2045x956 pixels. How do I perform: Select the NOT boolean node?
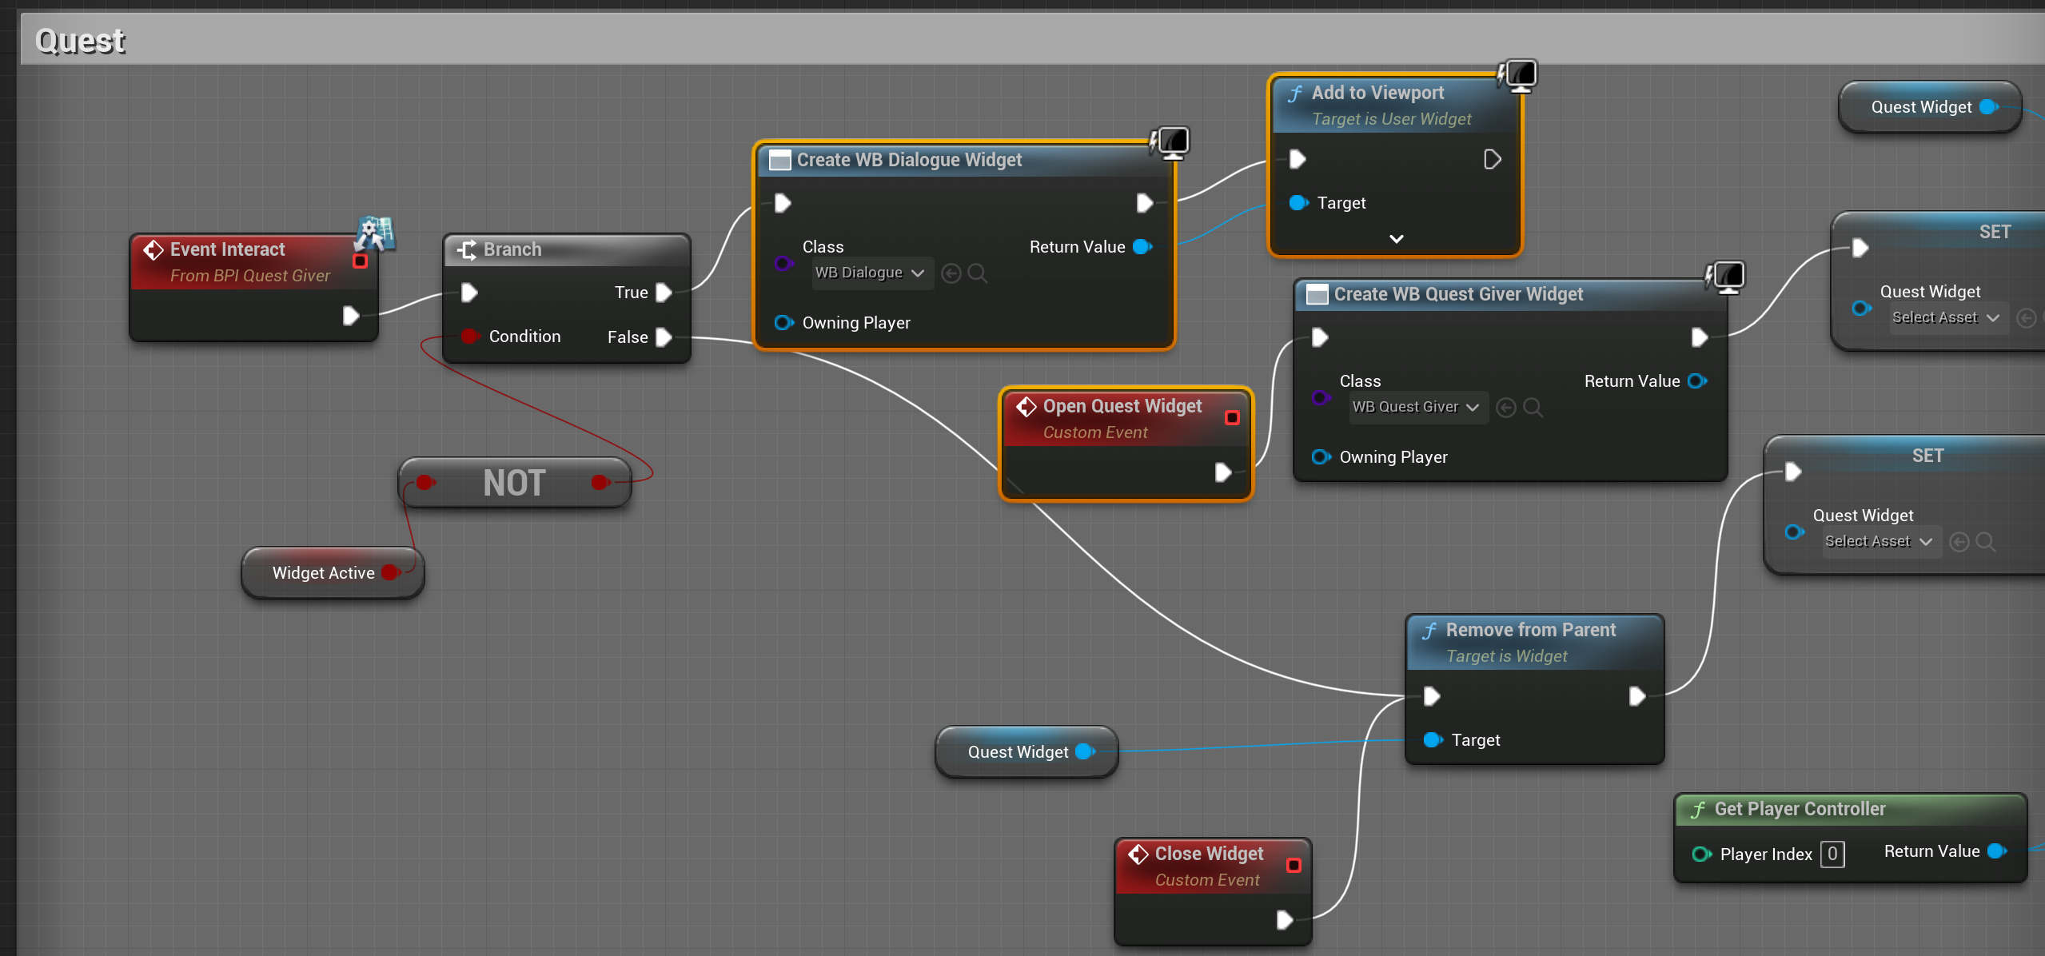coord(514,483)
